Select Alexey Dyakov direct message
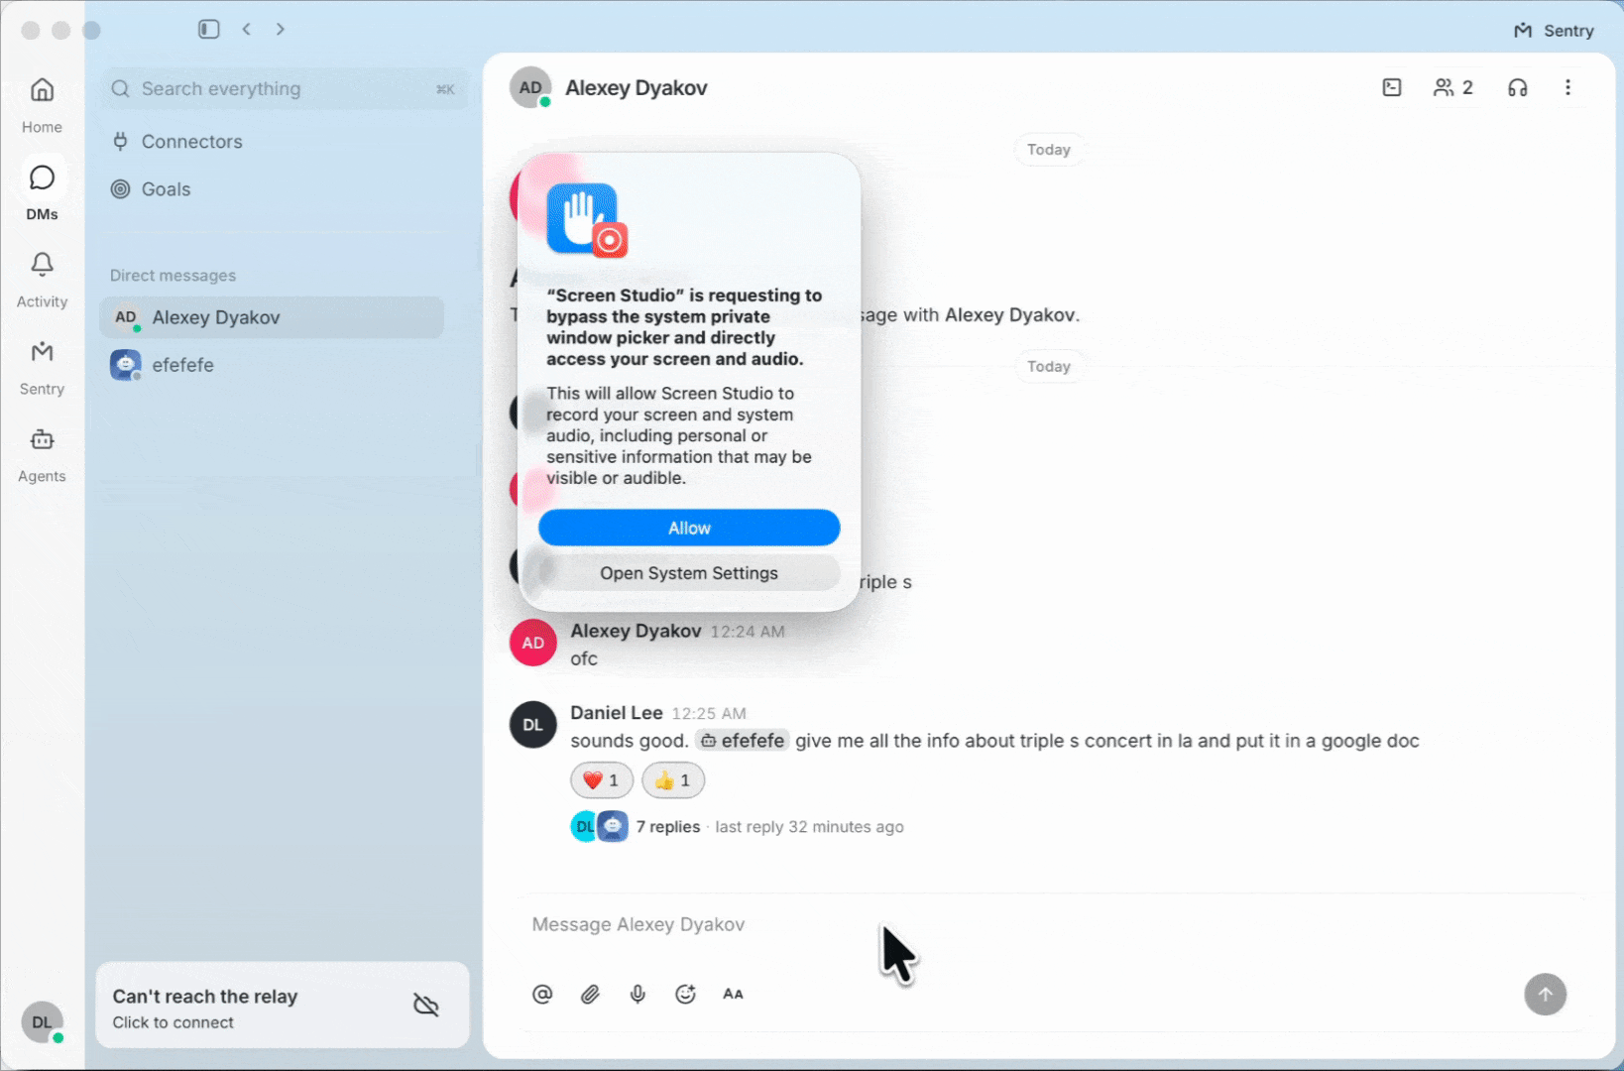The width and height of the screenshot is (1624, 1071). pyautogui.click(x=272, y=317)
